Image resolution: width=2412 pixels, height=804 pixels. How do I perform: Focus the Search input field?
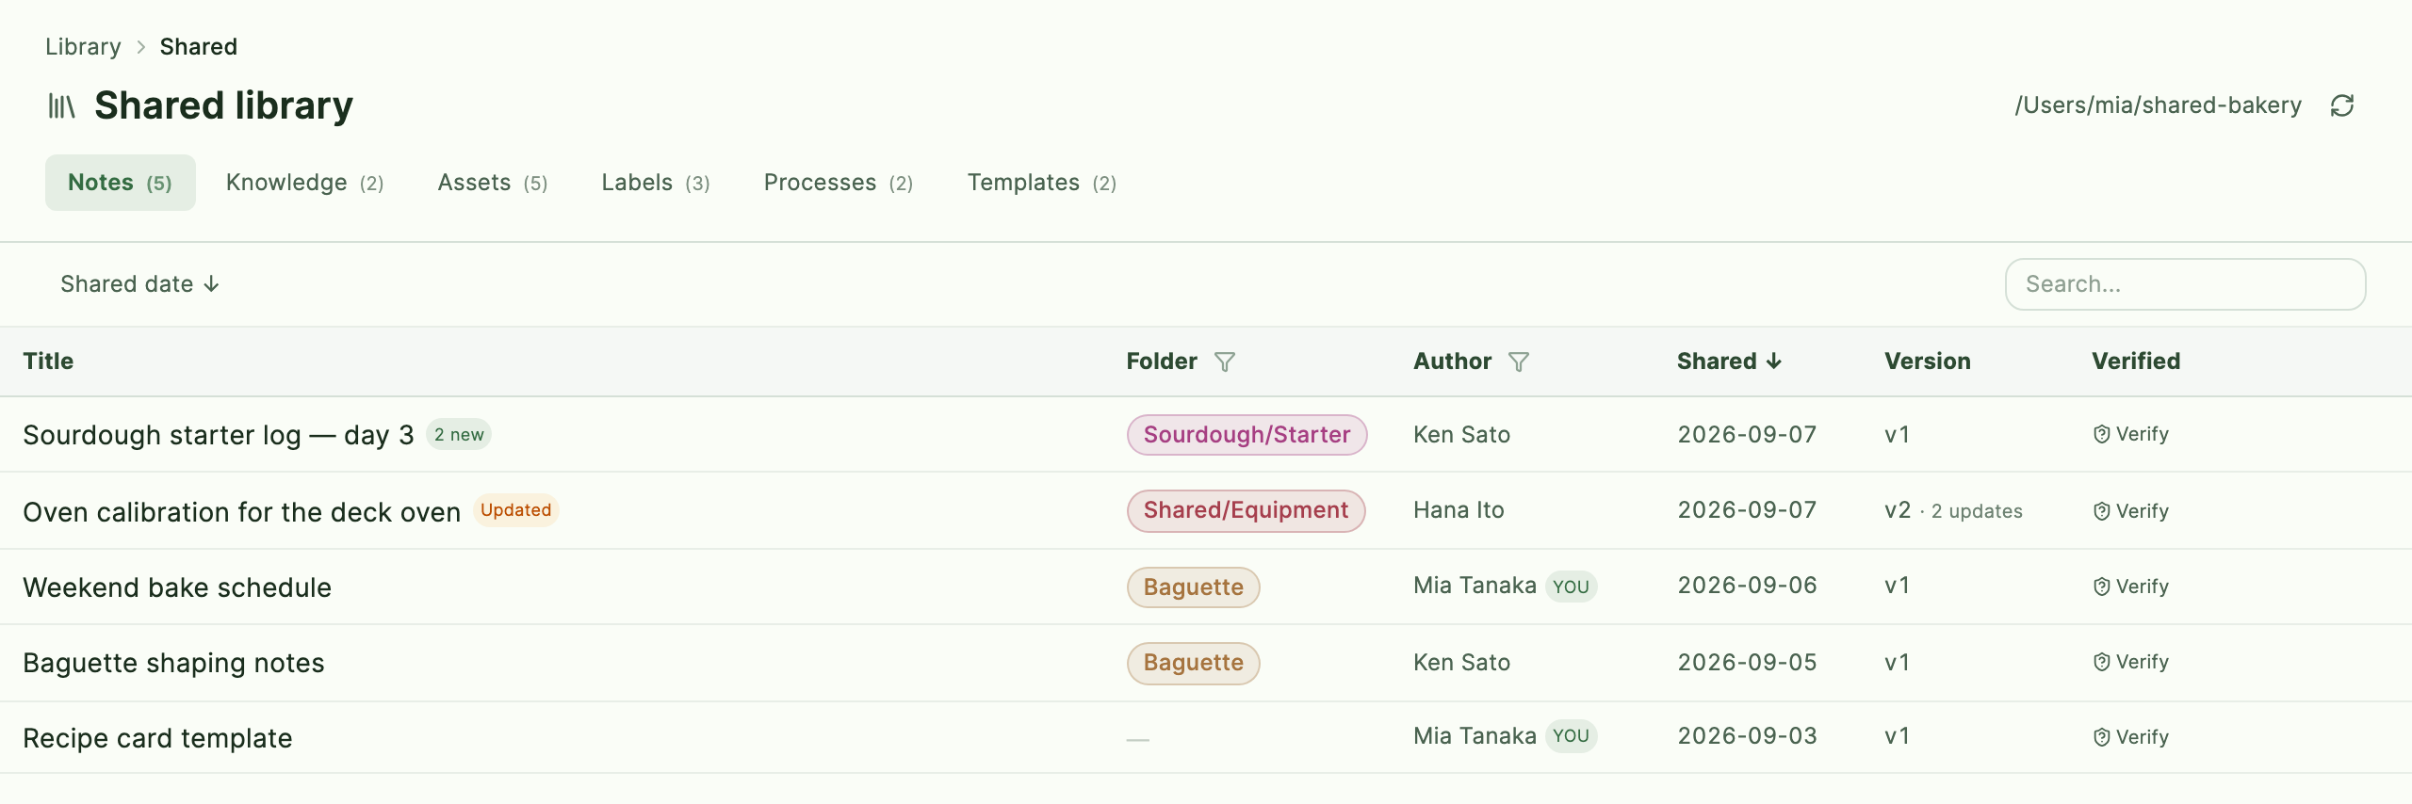pyautogui.click(x=2185, y=284)
